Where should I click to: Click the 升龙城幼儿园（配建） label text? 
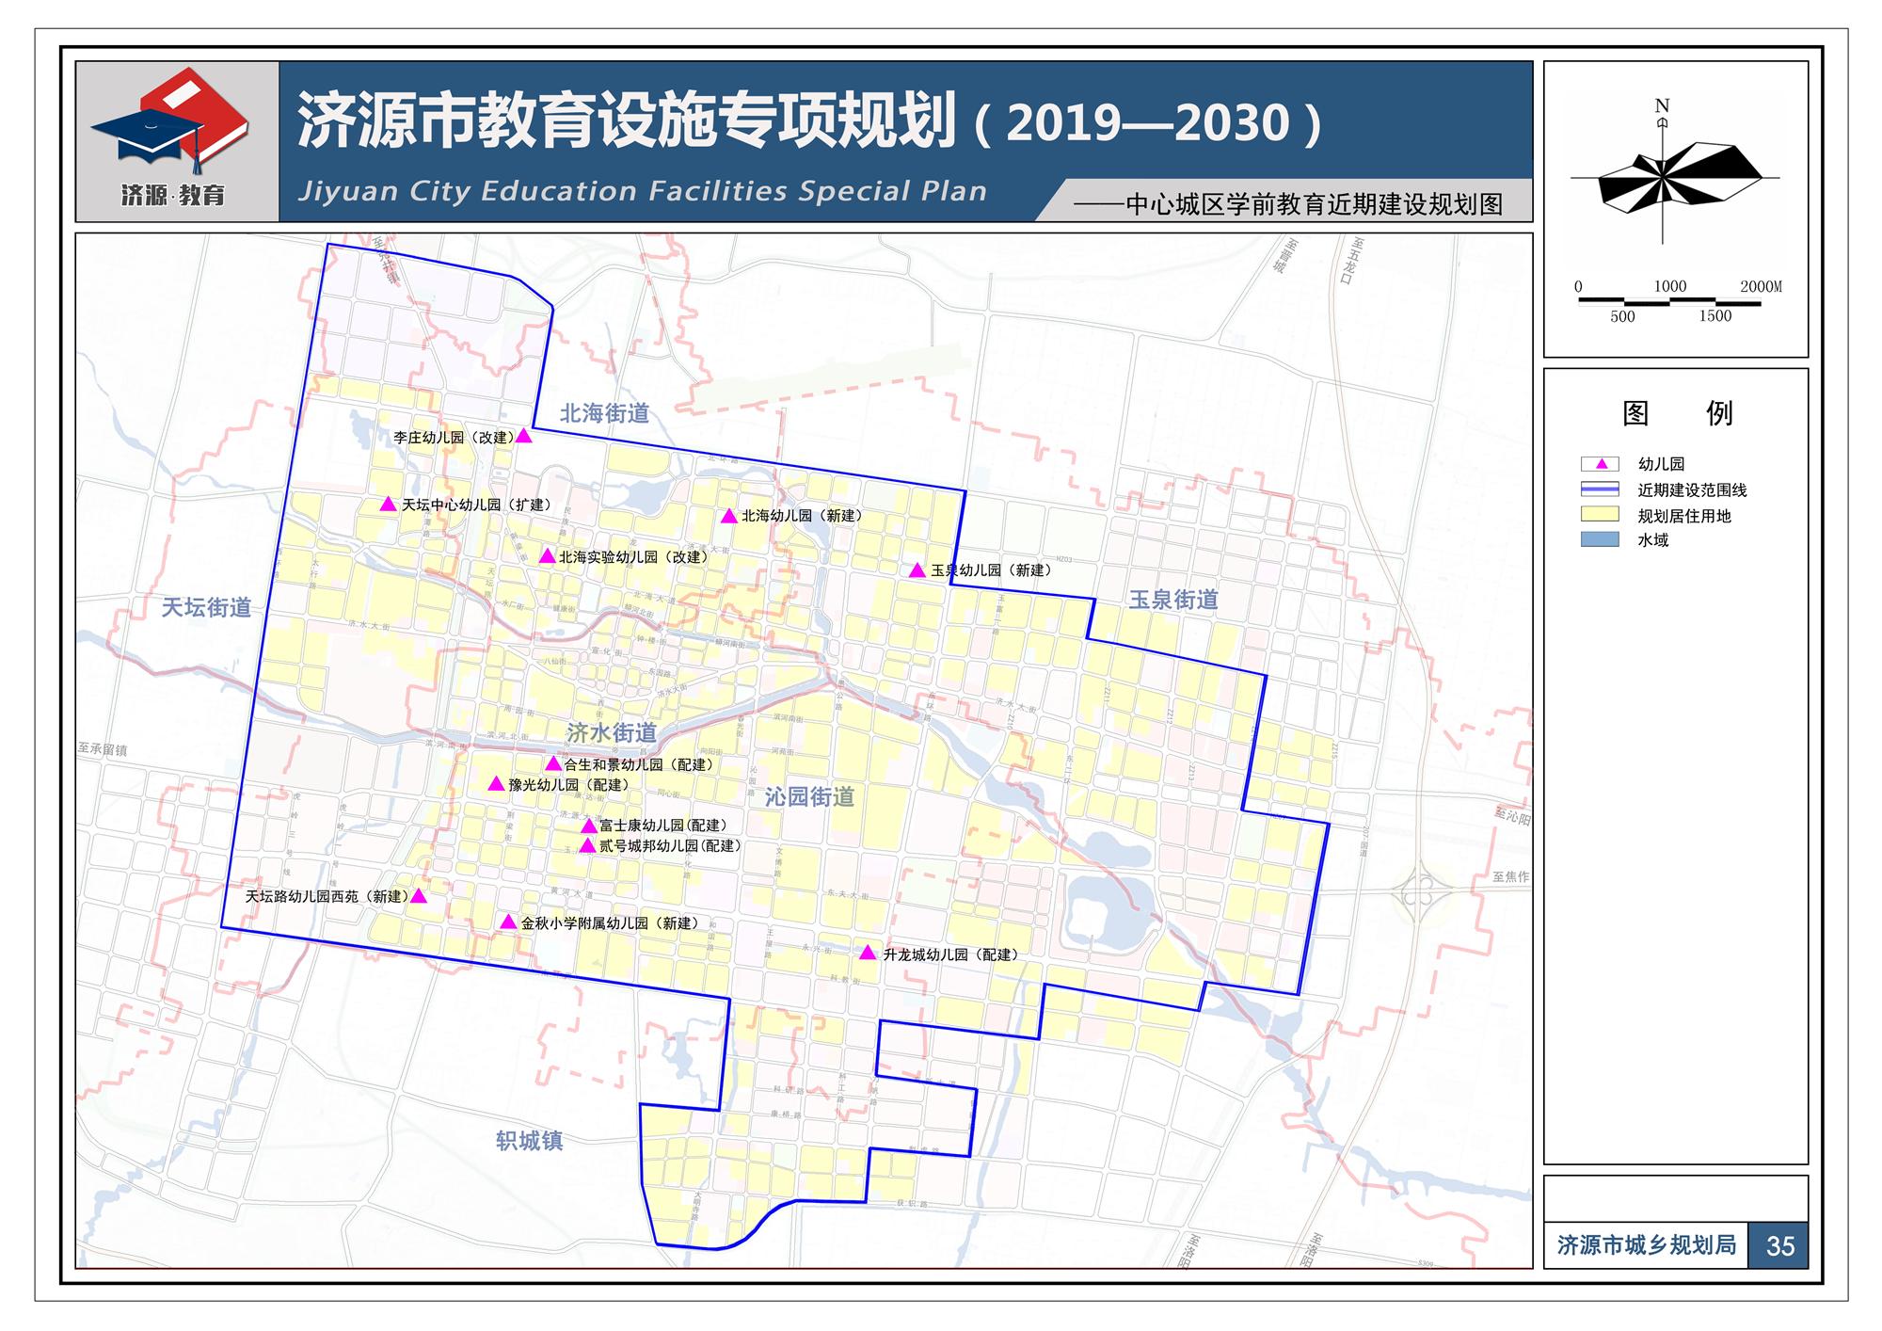tap(951, 955)
